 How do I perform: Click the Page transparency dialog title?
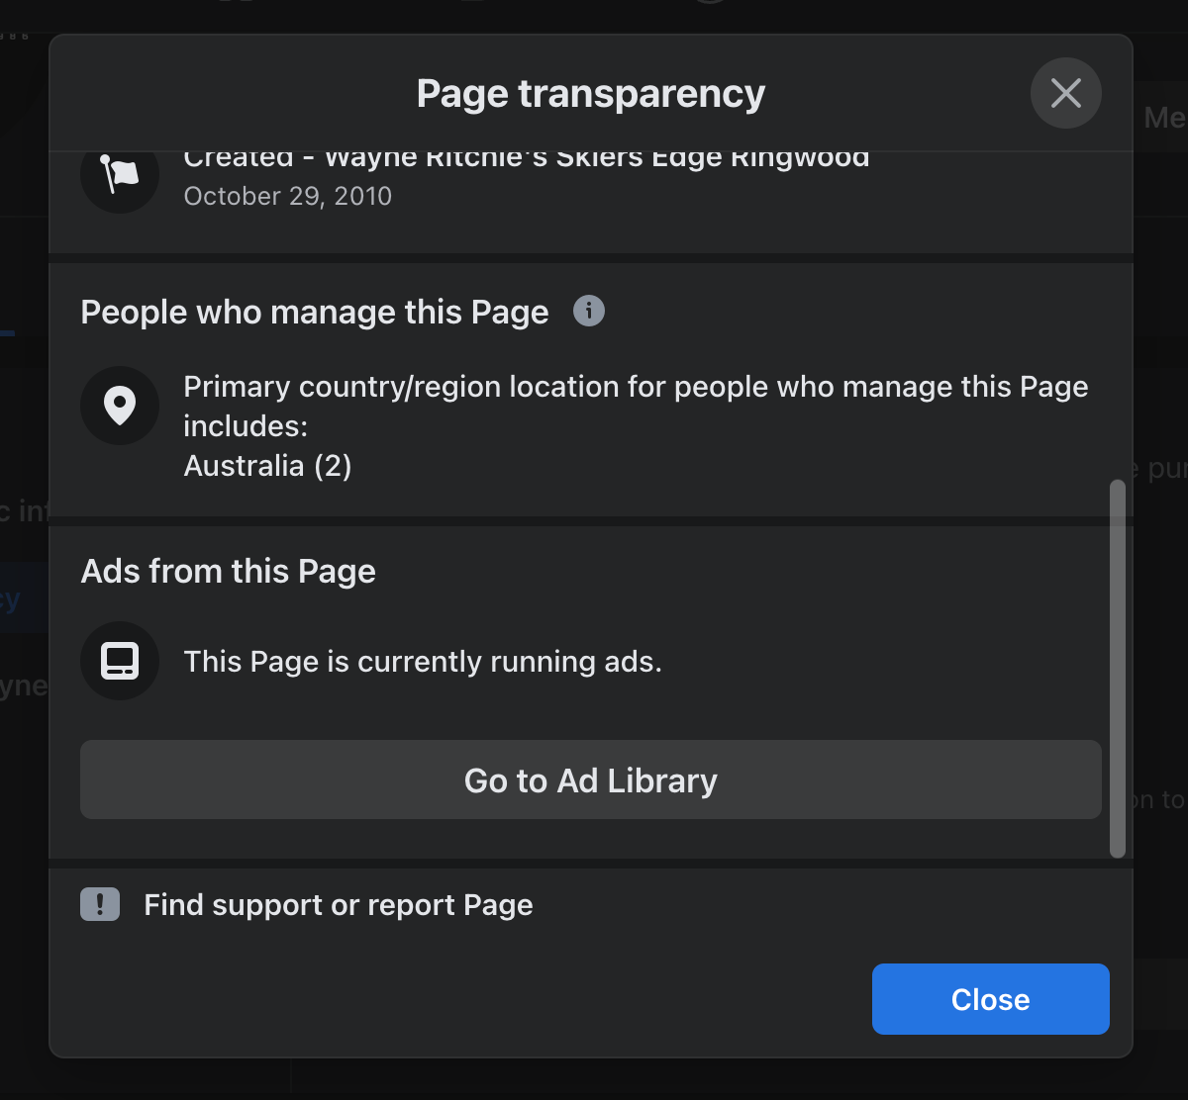coord(590,94)
